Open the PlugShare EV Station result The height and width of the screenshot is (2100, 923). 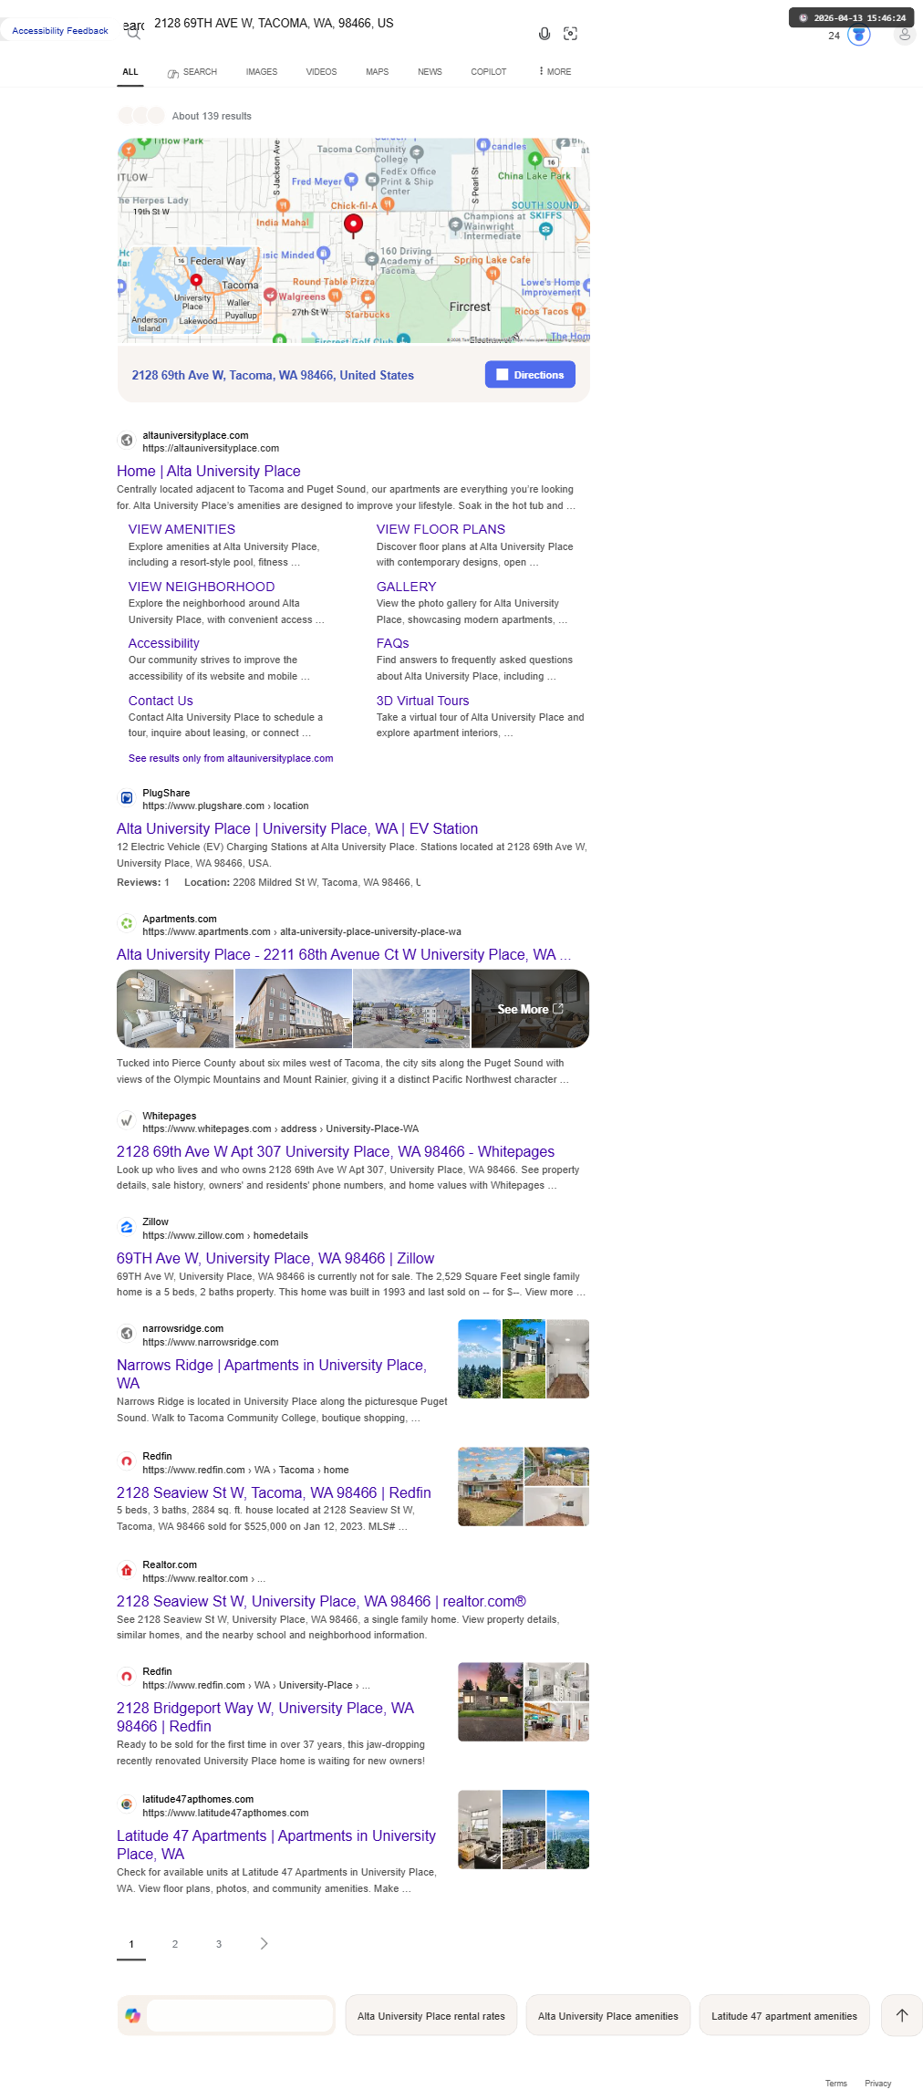(x=297, y=828)
